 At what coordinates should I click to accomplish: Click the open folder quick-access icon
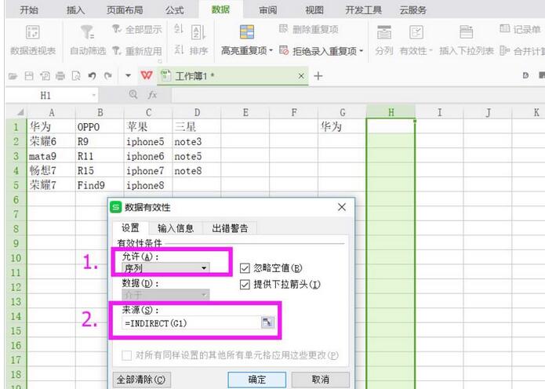13,76
